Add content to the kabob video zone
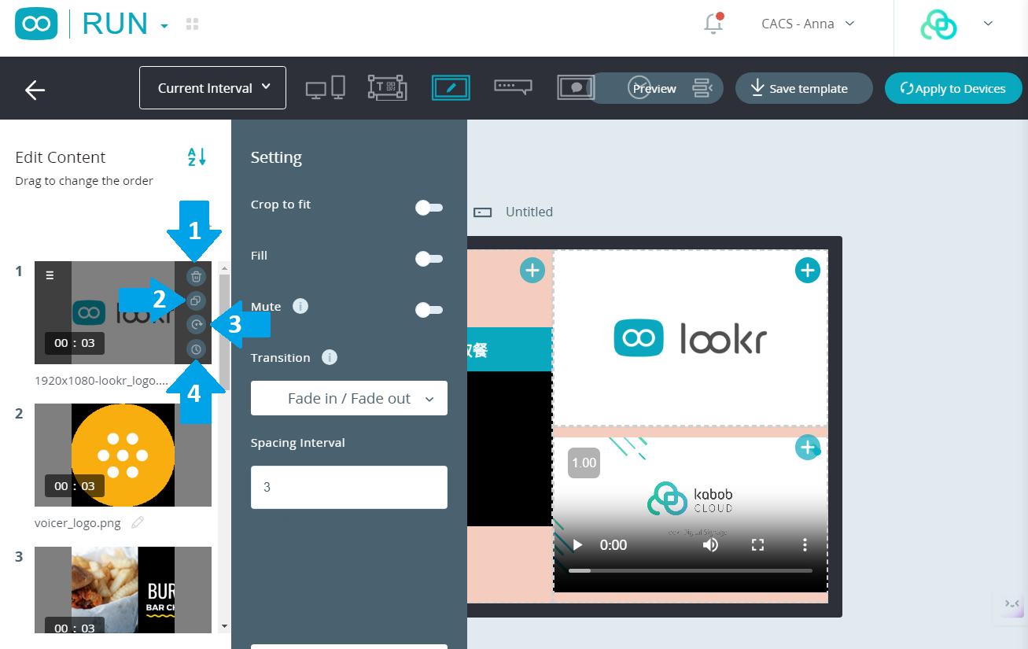 point(808,448)
